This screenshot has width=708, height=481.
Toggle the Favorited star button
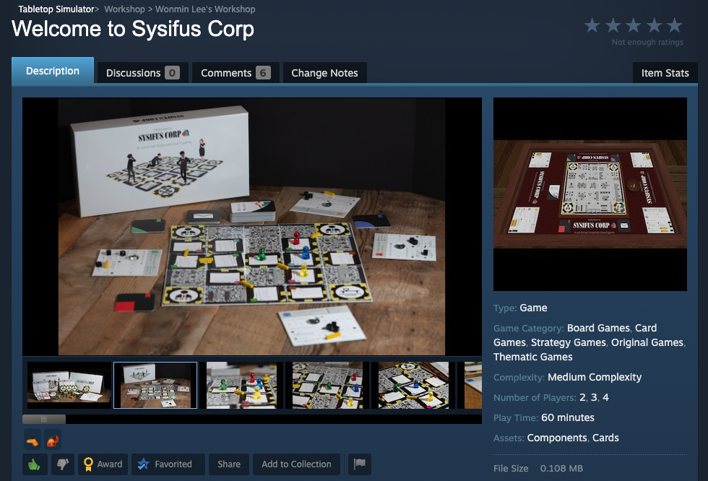tap(168, 464)
